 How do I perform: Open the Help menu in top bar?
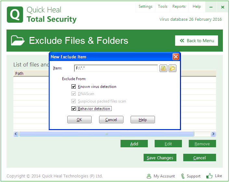197,6
